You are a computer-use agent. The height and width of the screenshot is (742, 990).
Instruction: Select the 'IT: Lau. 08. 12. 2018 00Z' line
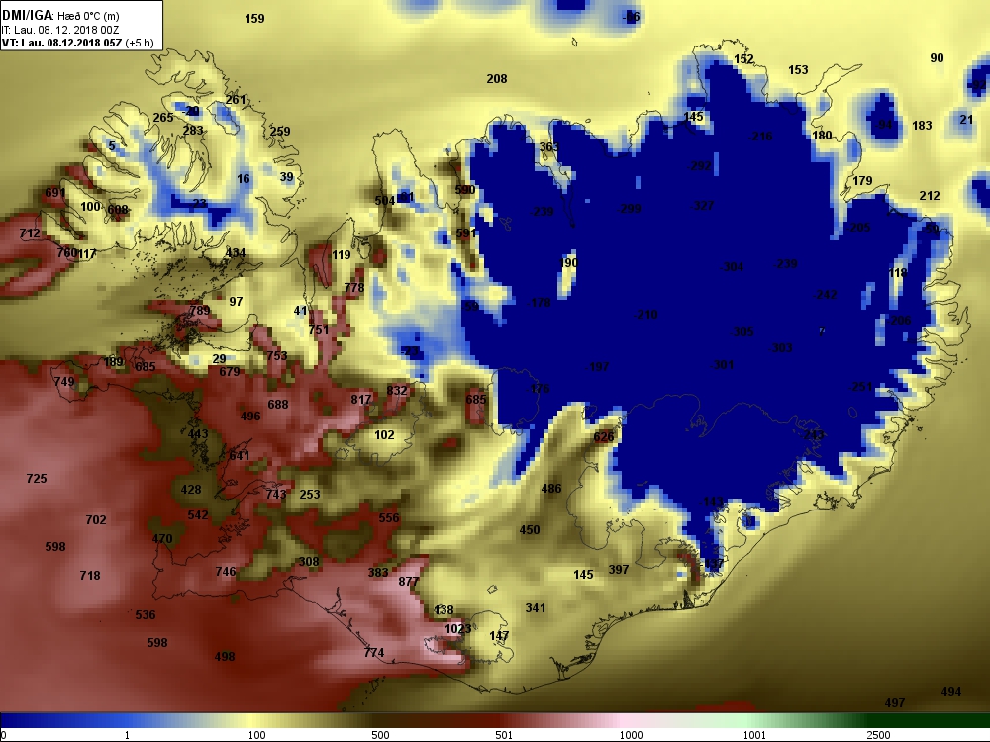(x=60, y=30)
